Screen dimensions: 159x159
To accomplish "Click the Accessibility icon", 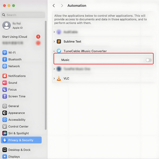I will (x=5, y=120).
